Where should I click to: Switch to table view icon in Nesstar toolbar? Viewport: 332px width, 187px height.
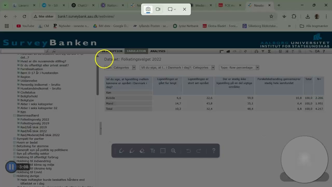tap(222, 51)
